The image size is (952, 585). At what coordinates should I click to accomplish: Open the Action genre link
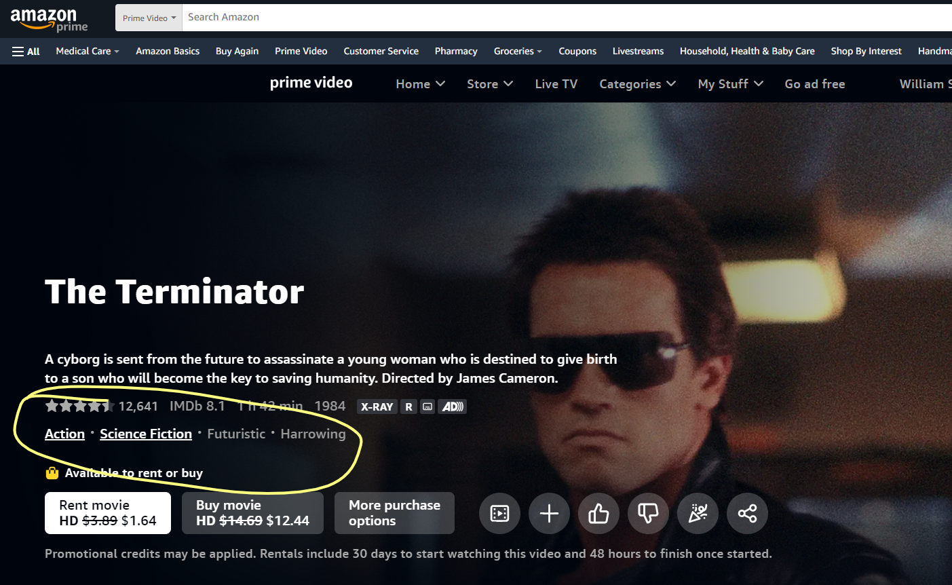coord(64,434)
